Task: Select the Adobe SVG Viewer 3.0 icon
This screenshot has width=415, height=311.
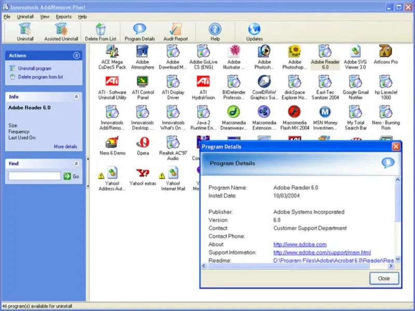Action: tap(355, 57)
